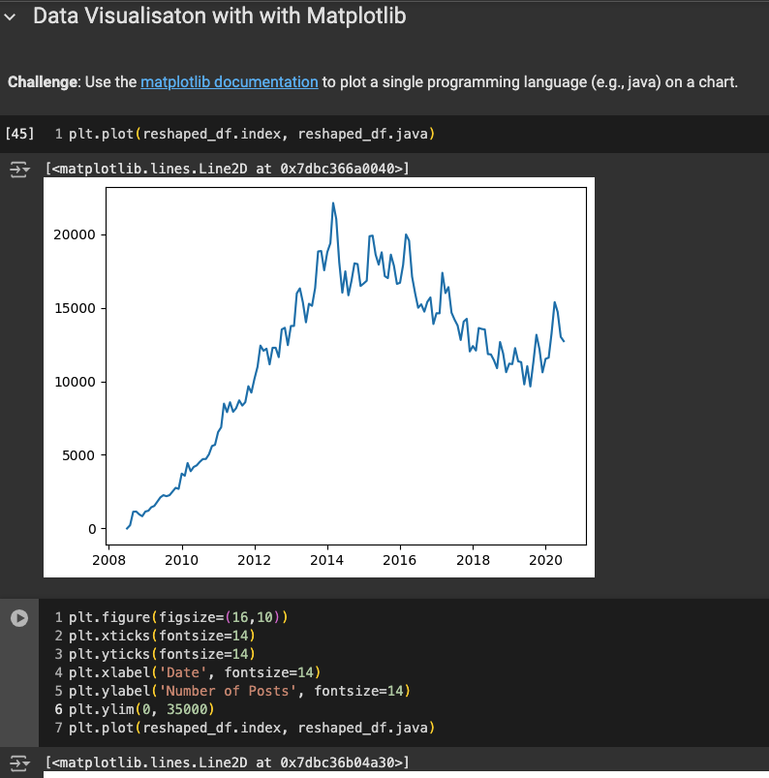This screenshot has width=769, height=778.
Task: Place cursor in plt.plot line of cell 45
Action: click(x=252, y=134)
